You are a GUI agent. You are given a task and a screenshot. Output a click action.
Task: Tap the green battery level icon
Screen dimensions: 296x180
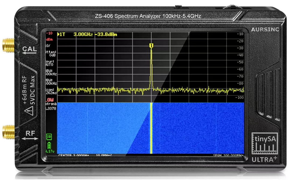[49, 146]
